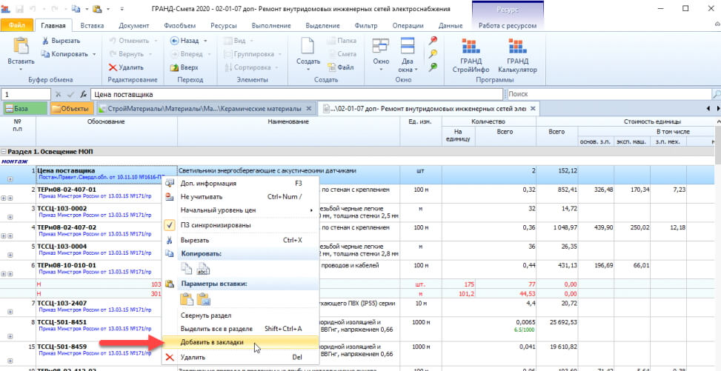721x371 pixels.
Task: Click the plain copy icon under Копировать:
Action: tap(186, 269)
